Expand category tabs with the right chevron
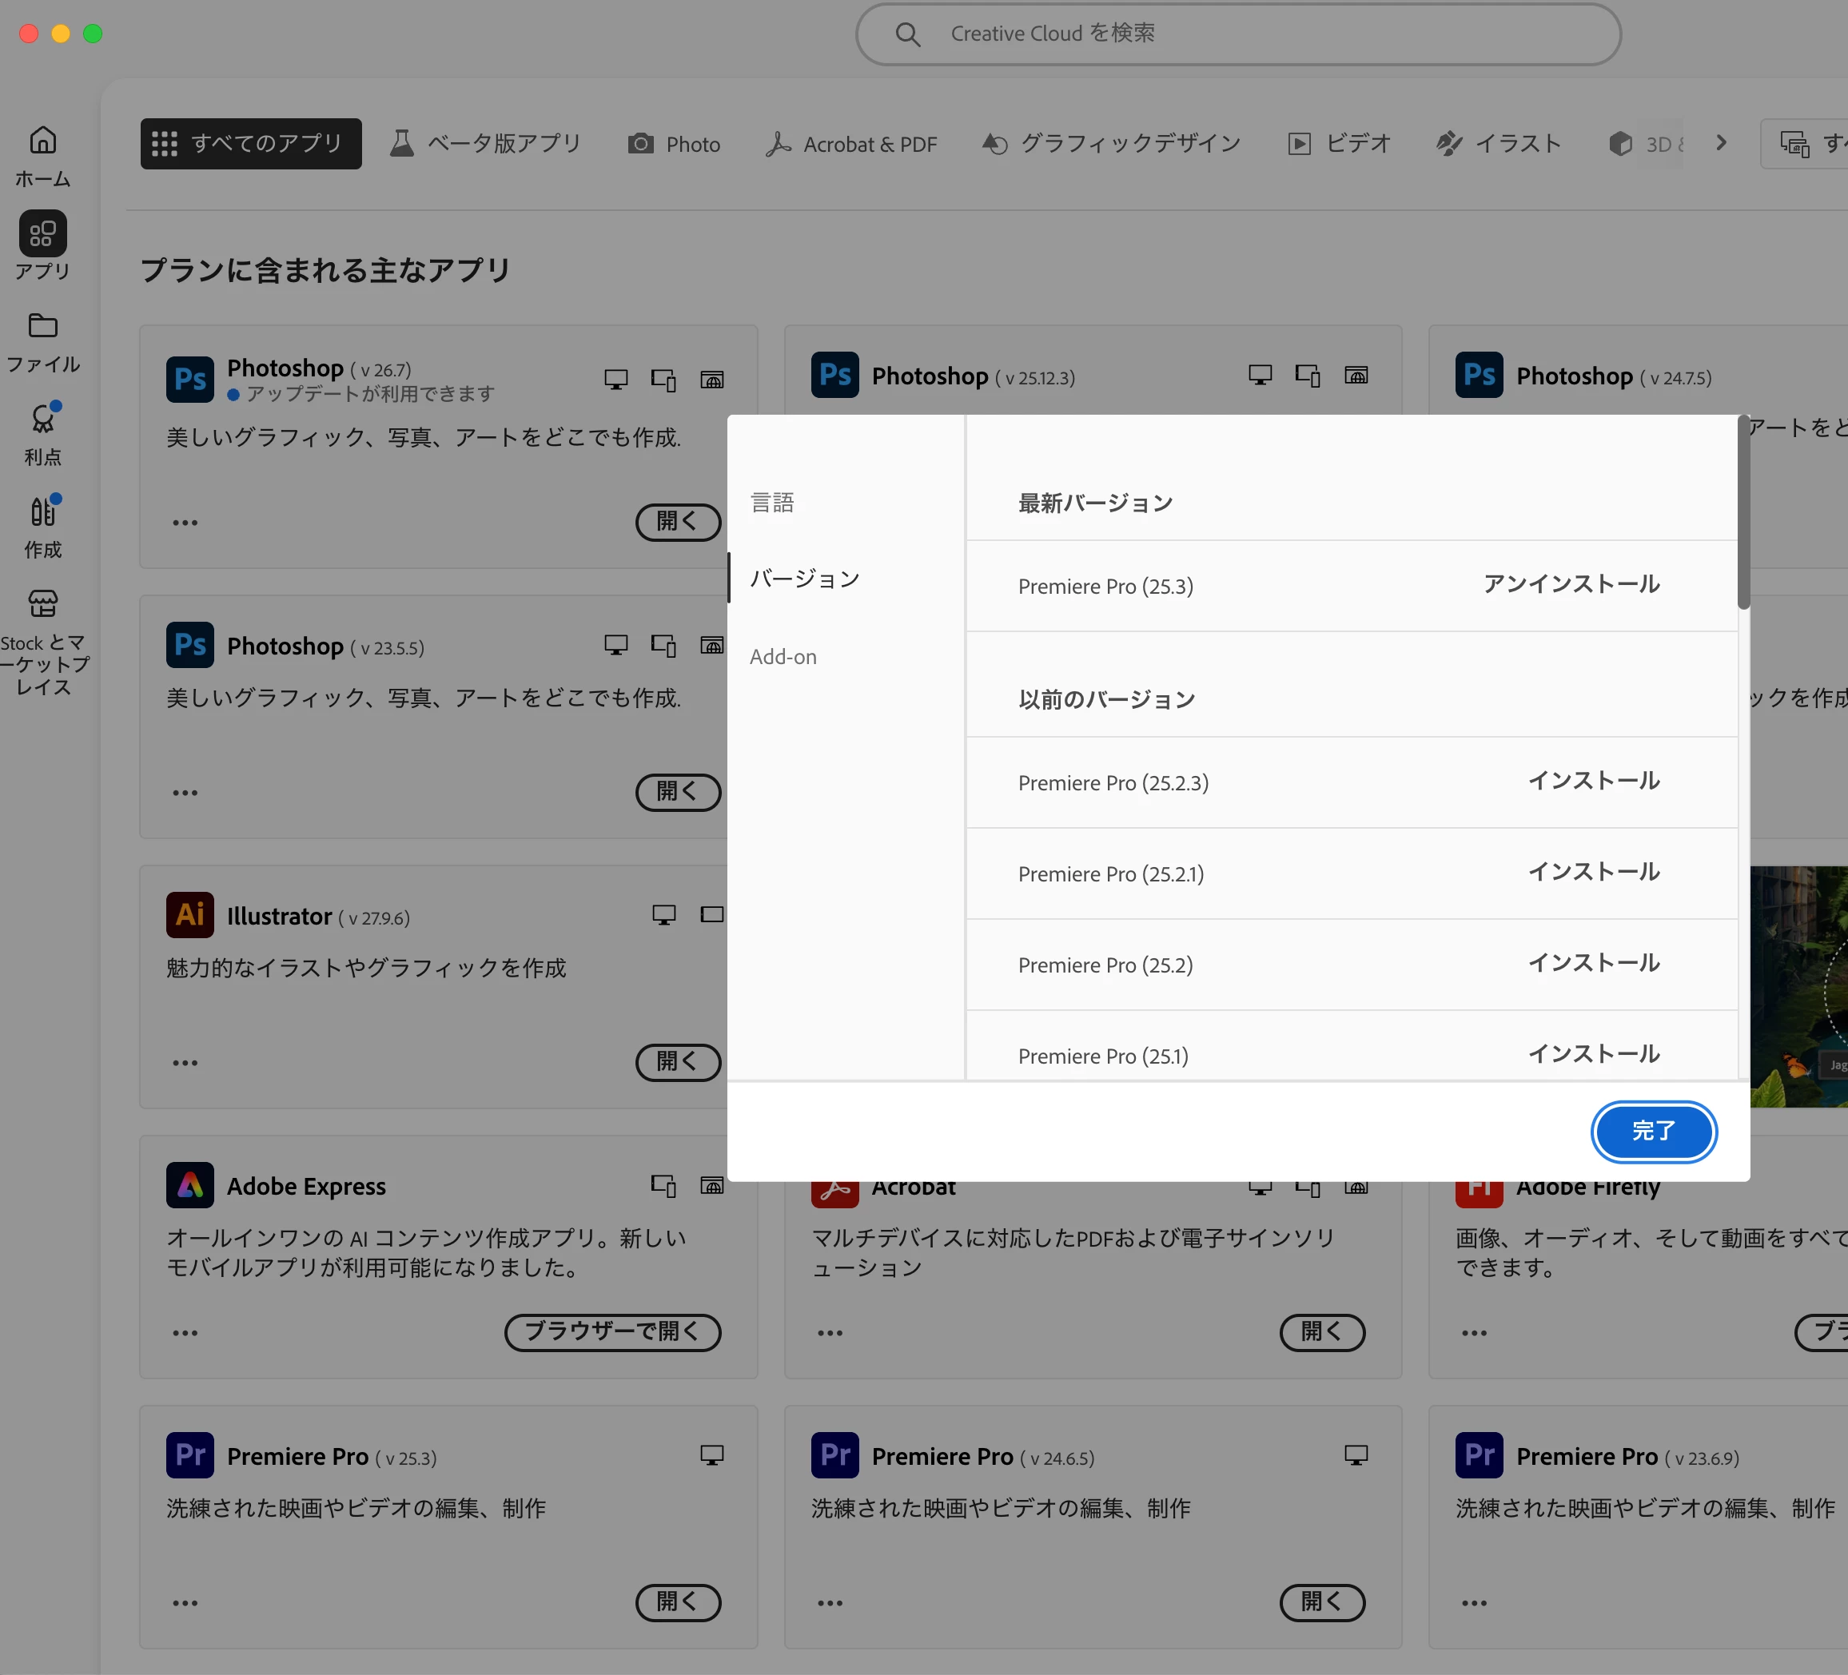Image resolution: width=1848 pixels, height=1675 pixels. pos(1721,143)
